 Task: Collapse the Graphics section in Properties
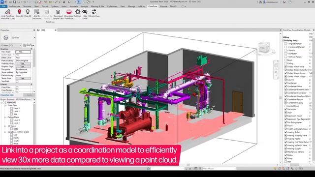31,49
